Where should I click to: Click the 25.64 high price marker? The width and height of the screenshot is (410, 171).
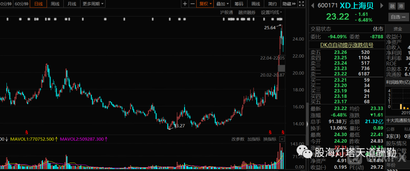coord(270,28)
